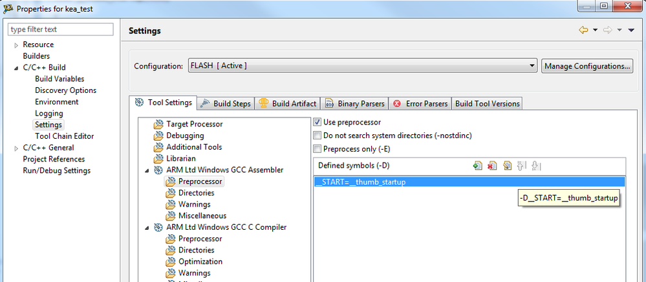Click the filter text input field
Screen dimensions: 646x282
click(x=61, y=29)
